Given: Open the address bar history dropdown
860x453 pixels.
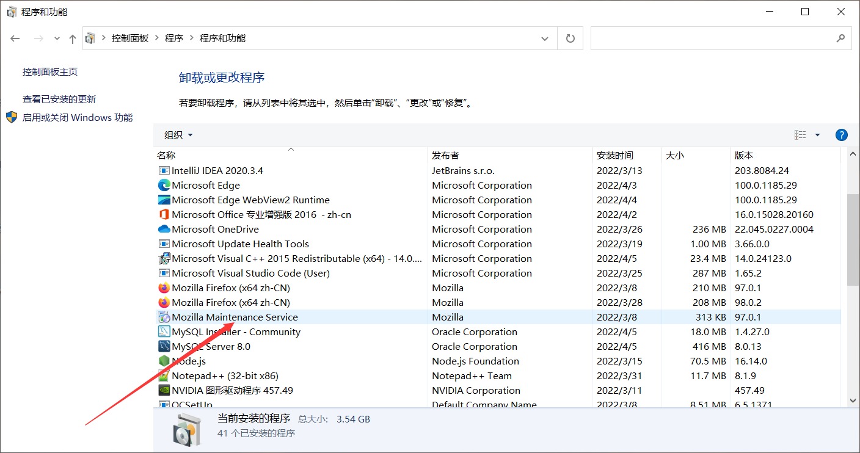Looking at the screenshot, I should pyautogui.click(x=545, y=38).
